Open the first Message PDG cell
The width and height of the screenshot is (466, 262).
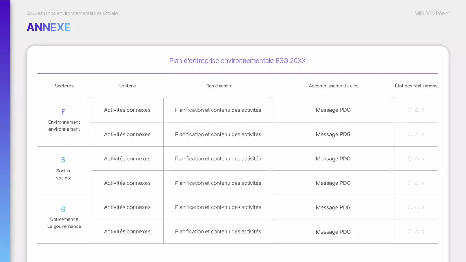(333, 110)
